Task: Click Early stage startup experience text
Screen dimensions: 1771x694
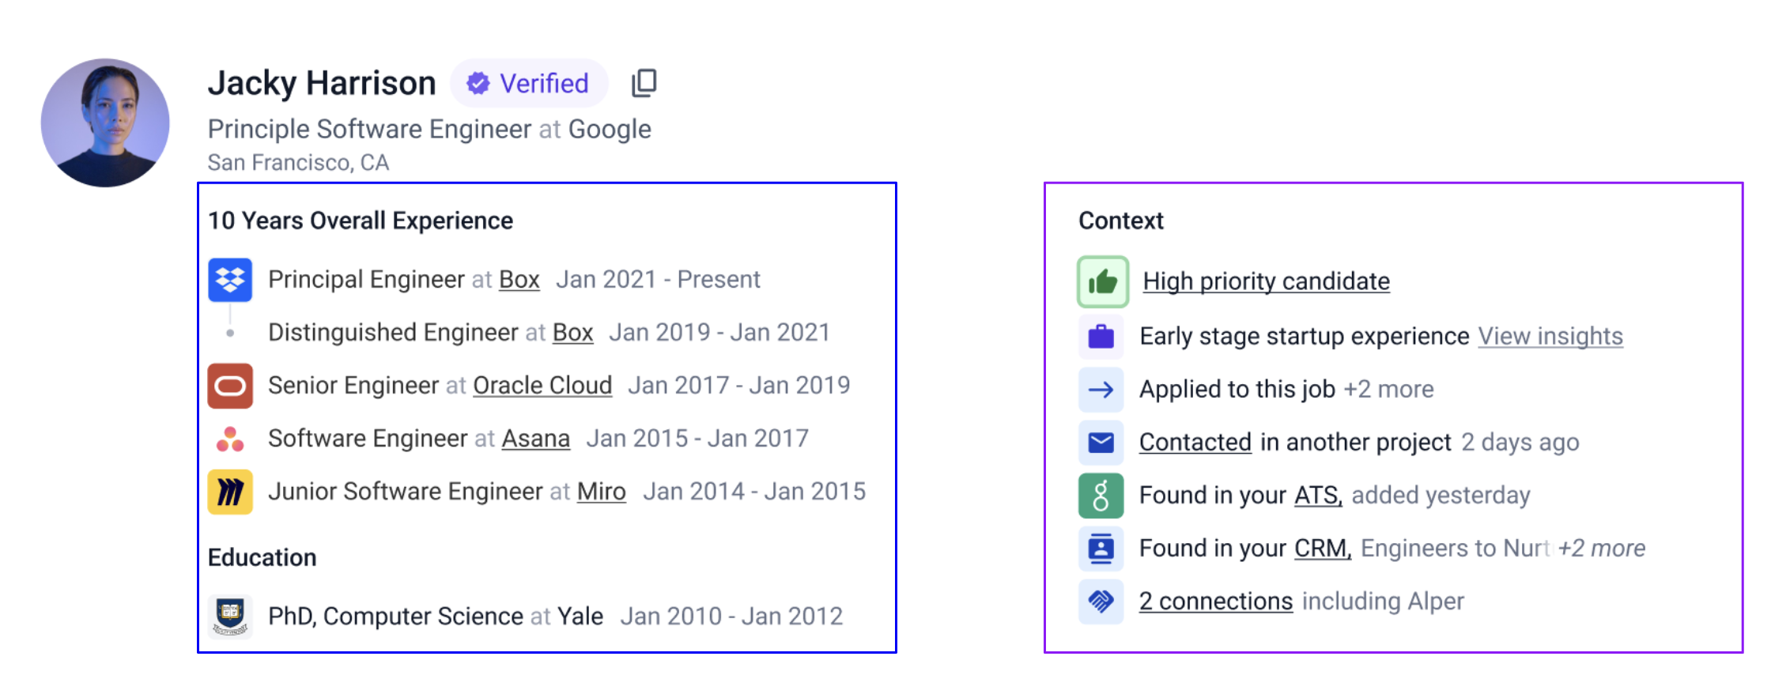Action: point(1304,336)
